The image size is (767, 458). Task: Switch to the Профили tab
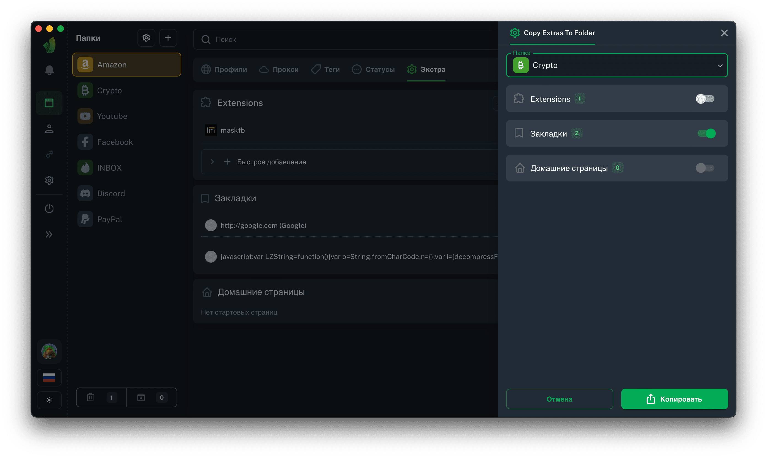point(224,69)
